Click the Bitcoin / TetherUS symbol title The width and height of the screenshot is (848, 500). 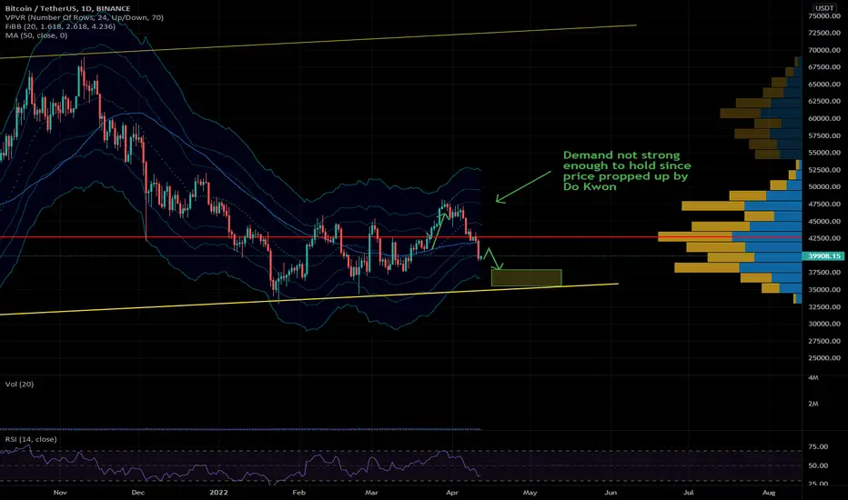click(x=67, y=9)
